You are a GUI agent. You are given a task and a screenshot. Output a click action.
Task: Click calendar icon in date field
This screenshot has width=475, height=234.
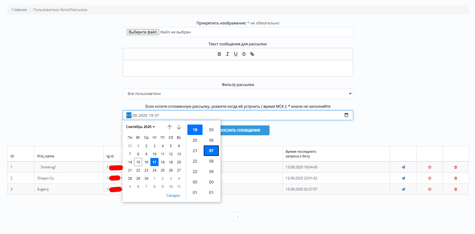pyautogui.click(x=346, y=115)
